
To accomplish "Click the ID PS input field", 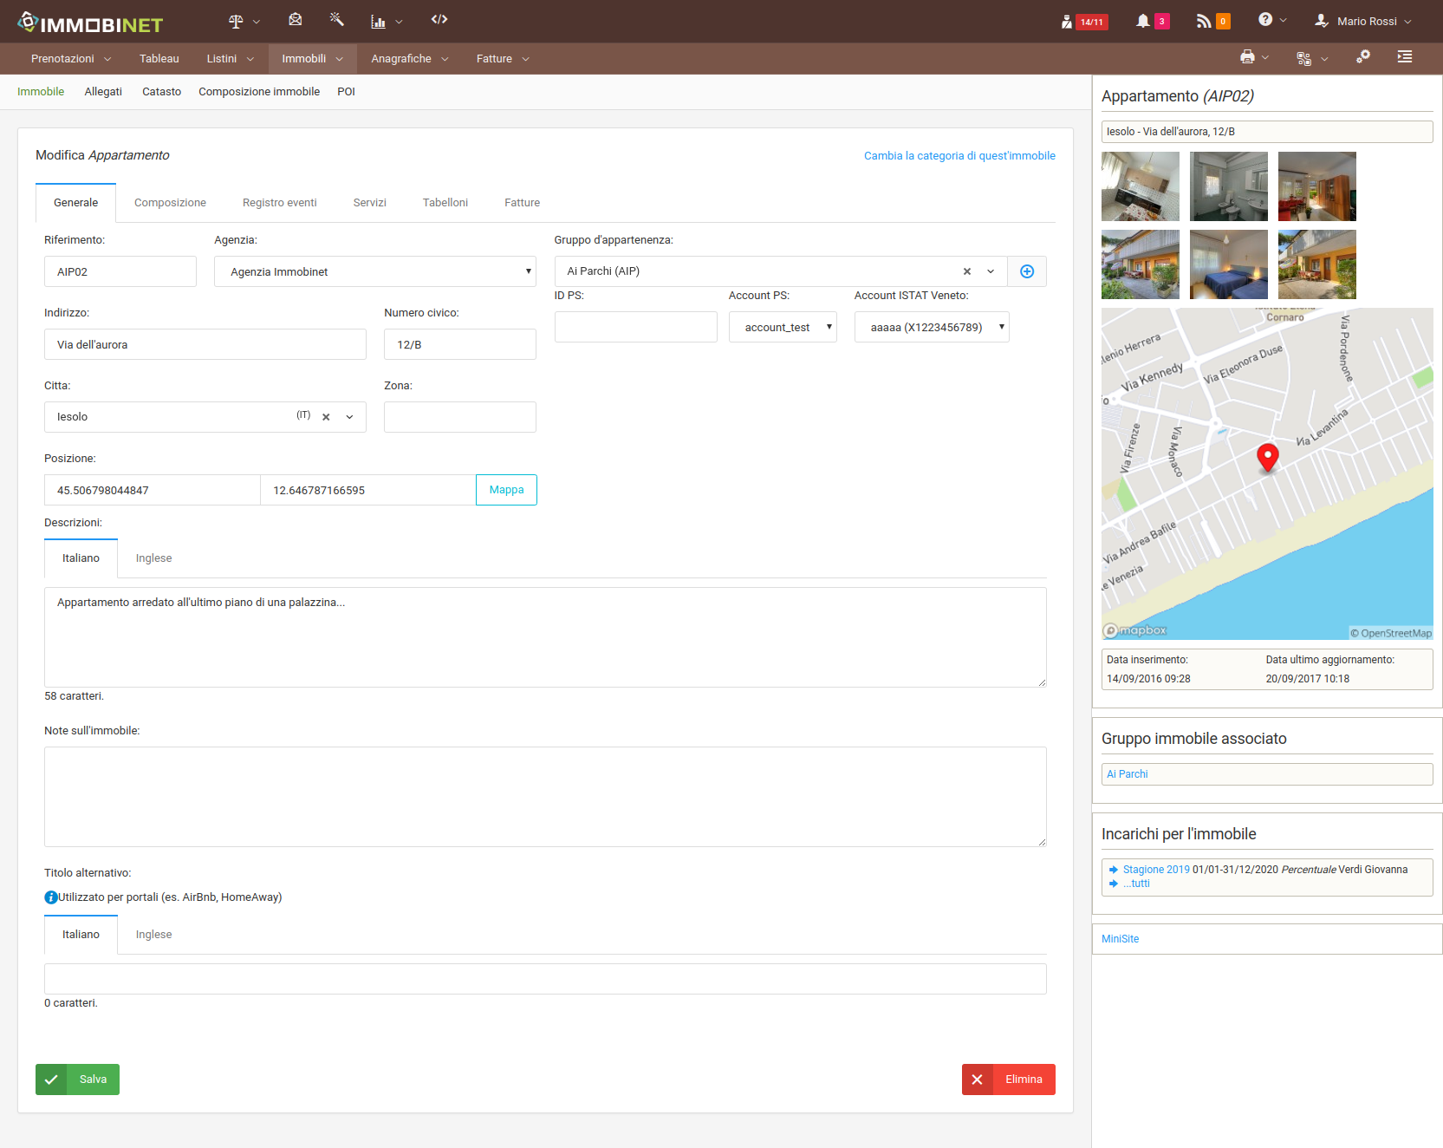I will click(x=636, y=327).
